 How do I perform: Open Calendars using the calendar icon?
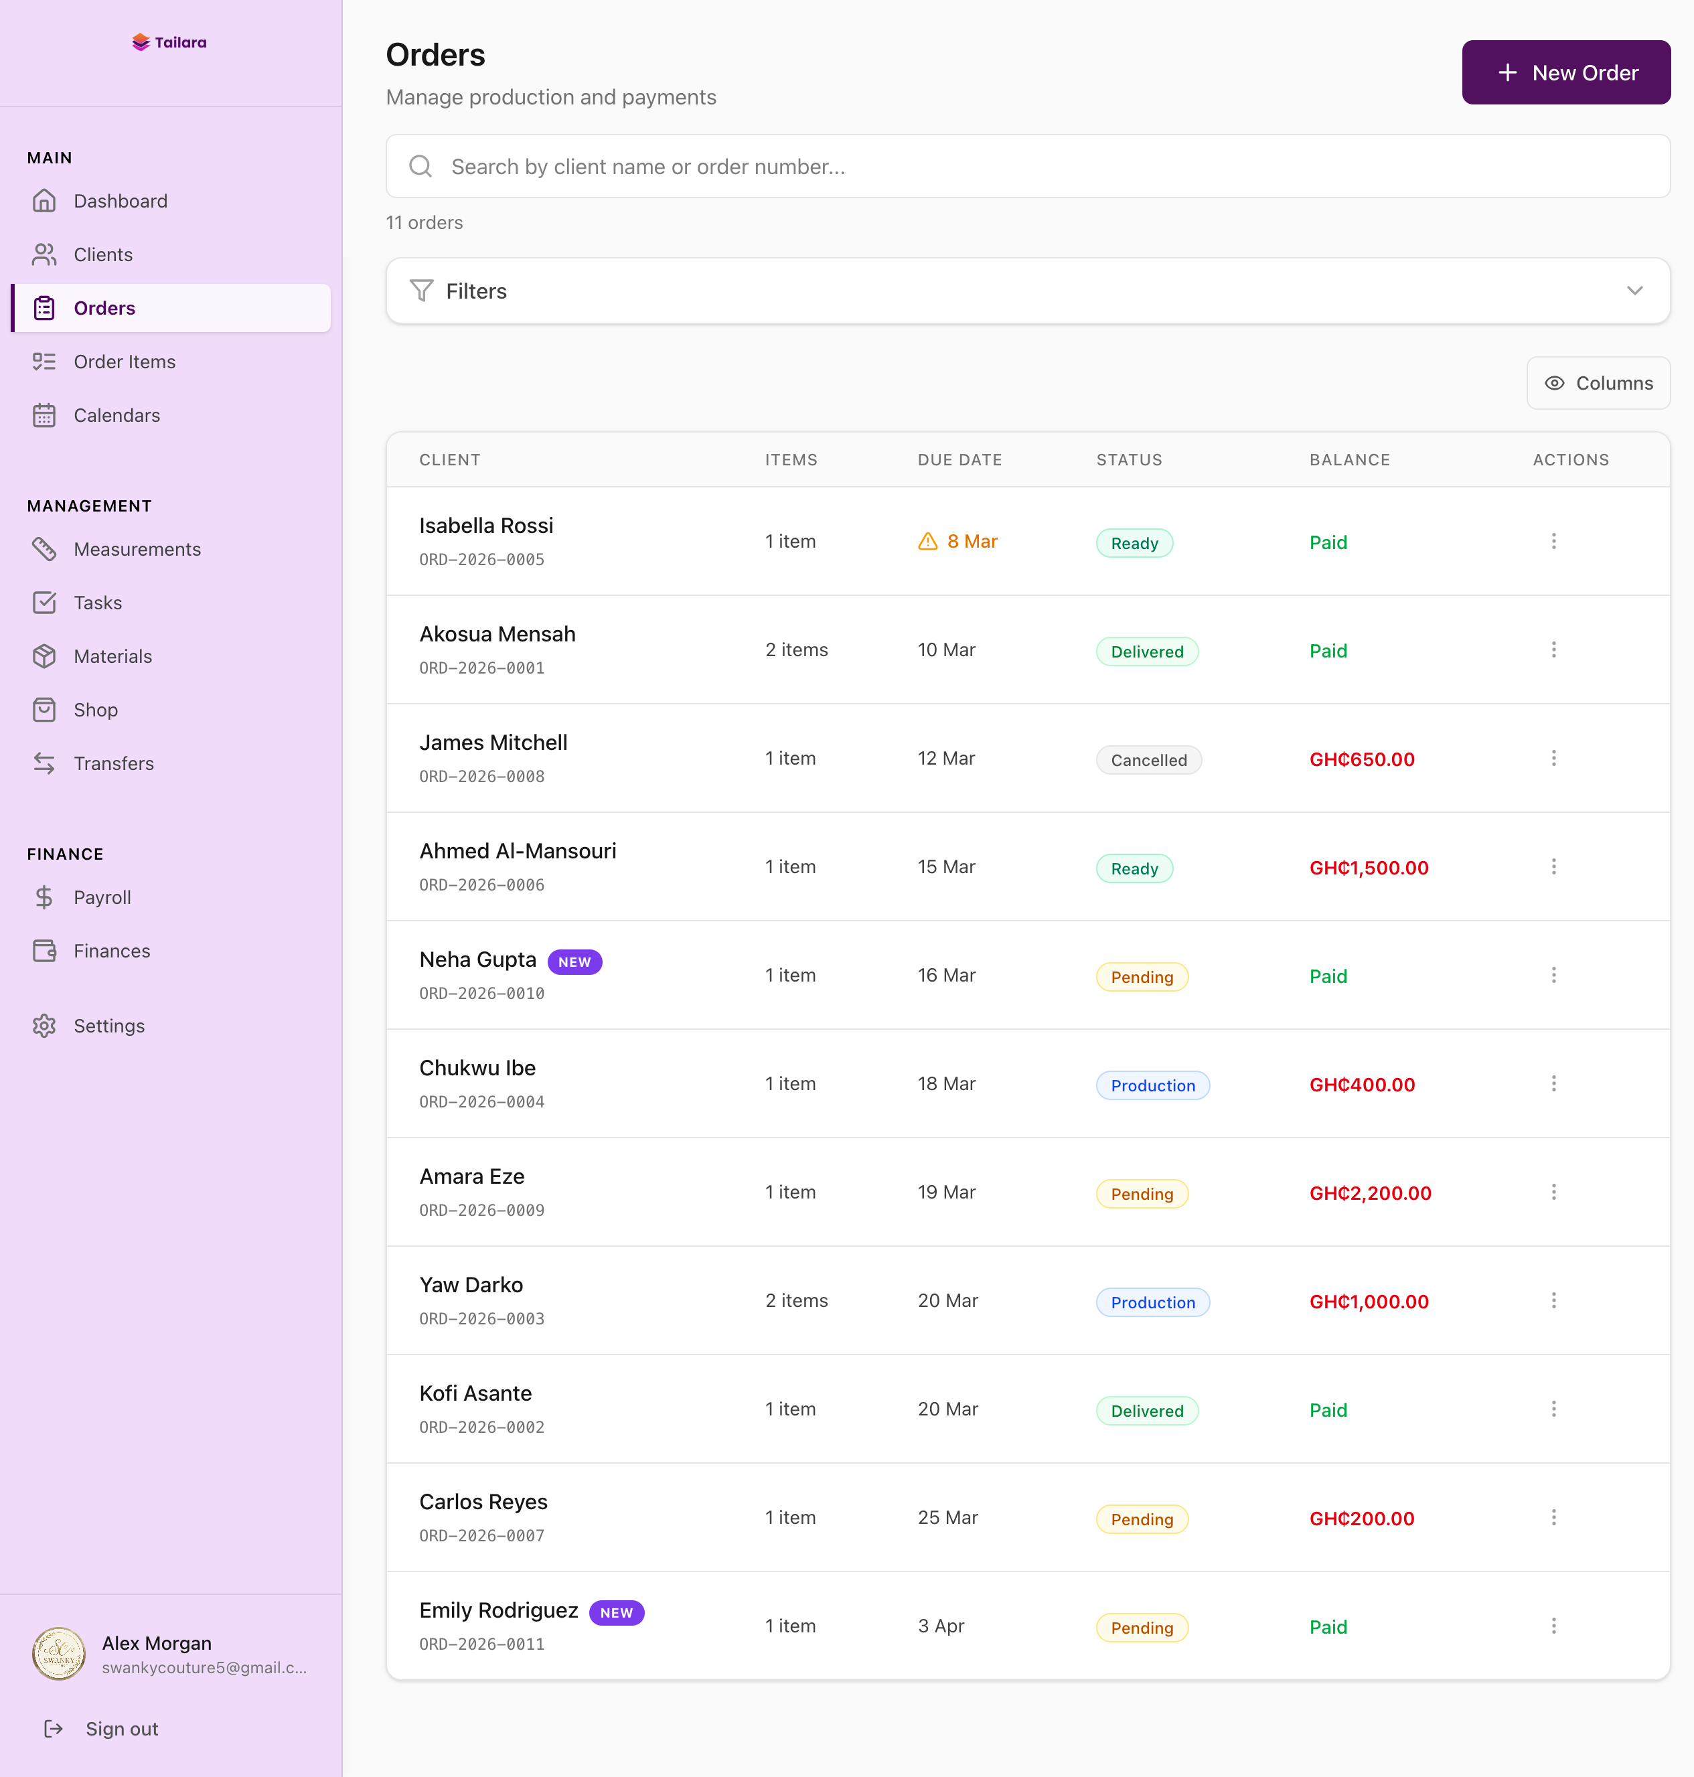(x=45, y=415)
